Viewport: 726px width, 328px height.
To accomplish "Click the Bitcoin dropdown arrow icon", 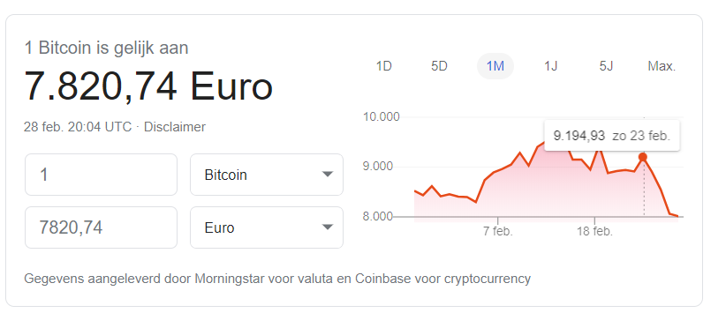I will 328,175.
